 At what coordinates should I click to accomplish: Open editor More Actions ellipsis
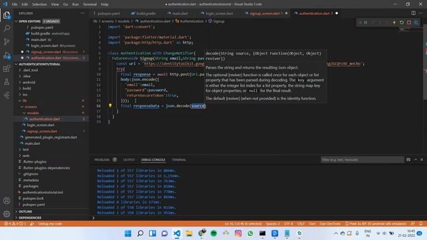pos(421,13)
